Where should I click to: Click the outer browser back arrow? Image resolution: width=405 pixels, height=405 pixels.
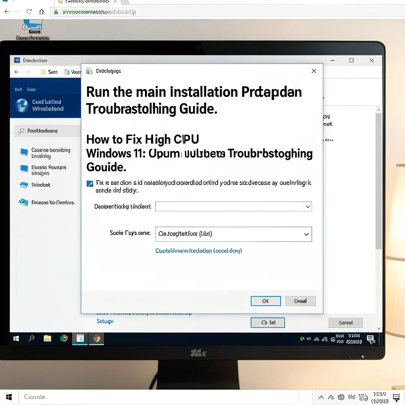coord(7,12)
